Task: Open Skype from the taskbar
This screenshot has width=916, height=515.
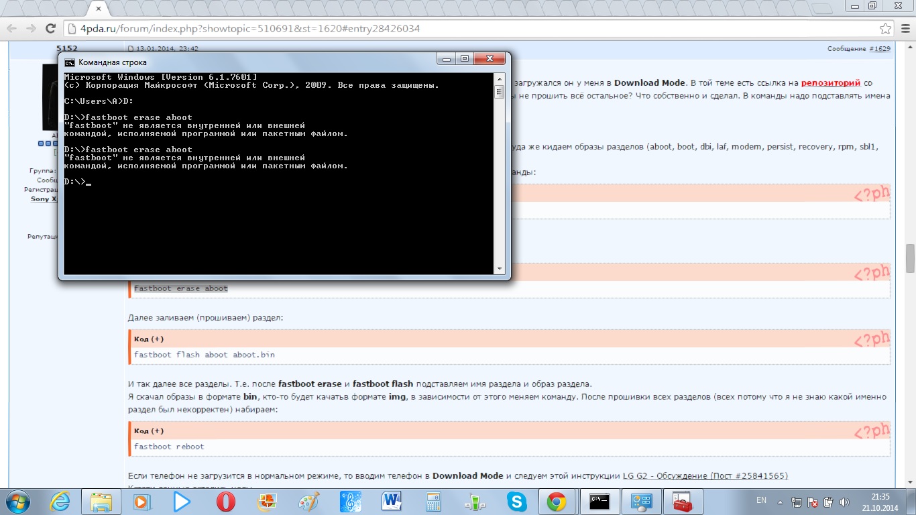Action: tap(516, 502)
